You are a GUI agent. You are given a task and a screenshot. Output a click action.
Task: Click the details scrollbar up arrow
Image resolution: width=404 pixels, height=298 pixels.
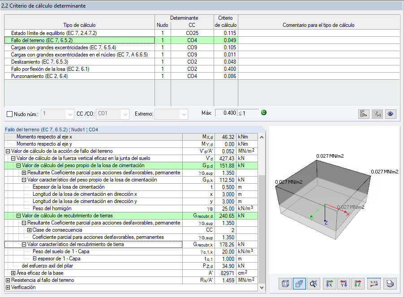[262, 137]
